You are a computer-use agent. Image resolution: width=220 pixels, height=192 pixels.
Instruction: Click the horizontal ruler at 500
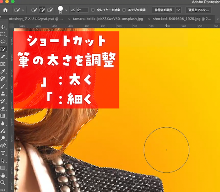point(119,26)
